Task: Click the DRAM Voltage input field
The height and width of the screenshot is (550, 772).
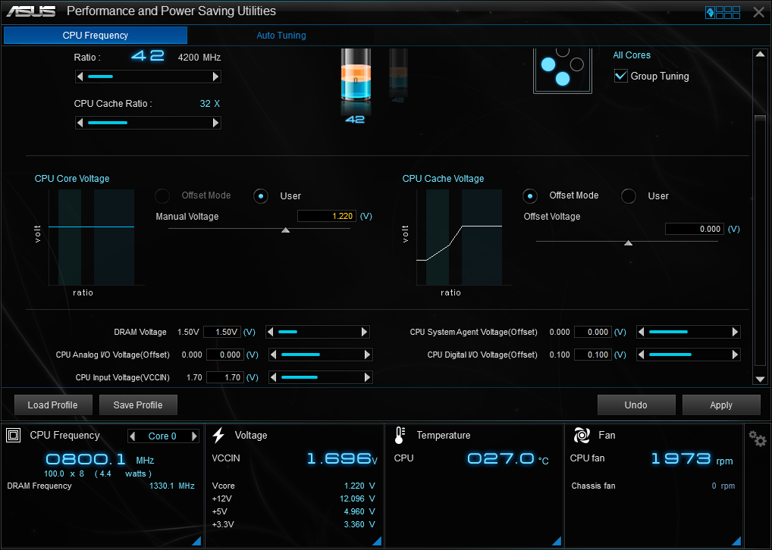Action: [x=222, y=332]
